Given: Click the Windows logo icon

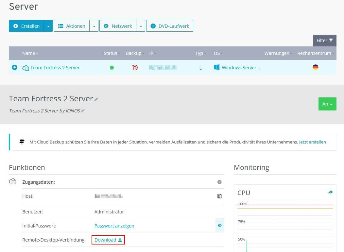Looking at the screenshot, I should [216, 67].
